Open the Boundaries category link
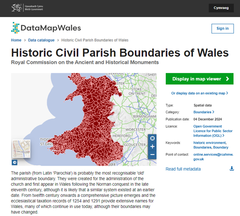The height and width of the screenshot is (216, 240). [x=204, y=112]
